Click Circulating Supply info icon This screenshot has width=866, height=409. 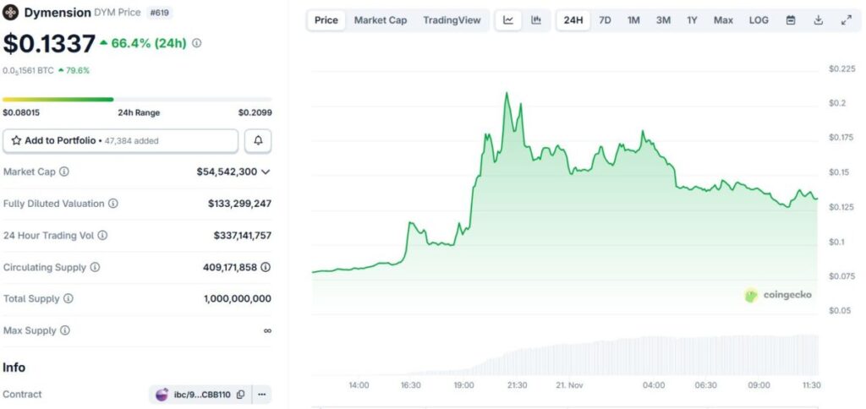coord(95,267)
